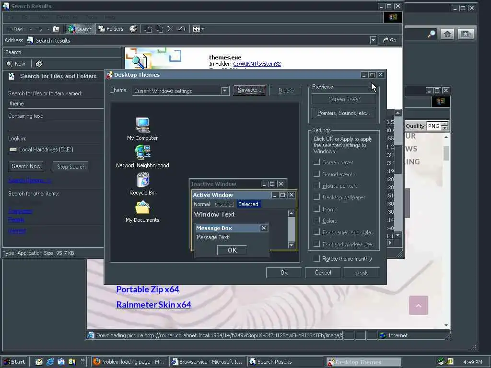Click the Undo toolbar icon
This screenshot has height=368, width=491.
pyautogui.click(x=182, y=29)
